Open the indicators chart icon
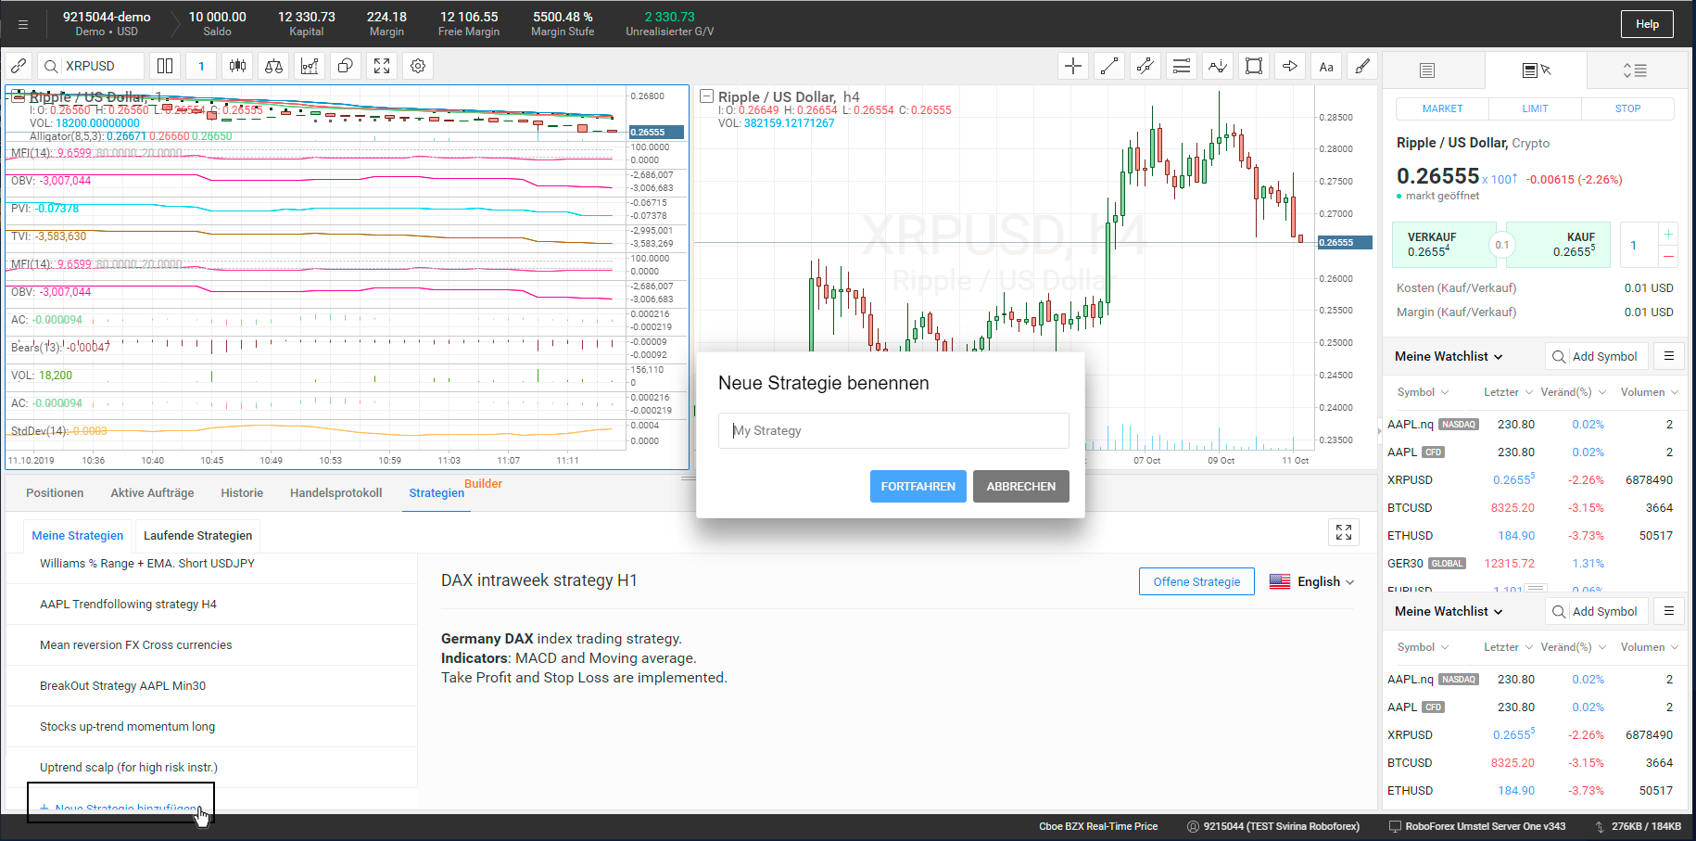This screenshot has width=1696, height=841. tap(310, 66)
